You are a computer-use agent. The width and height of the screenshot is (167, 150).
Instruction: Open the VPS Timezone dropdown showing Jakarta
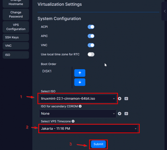[89, 128]
